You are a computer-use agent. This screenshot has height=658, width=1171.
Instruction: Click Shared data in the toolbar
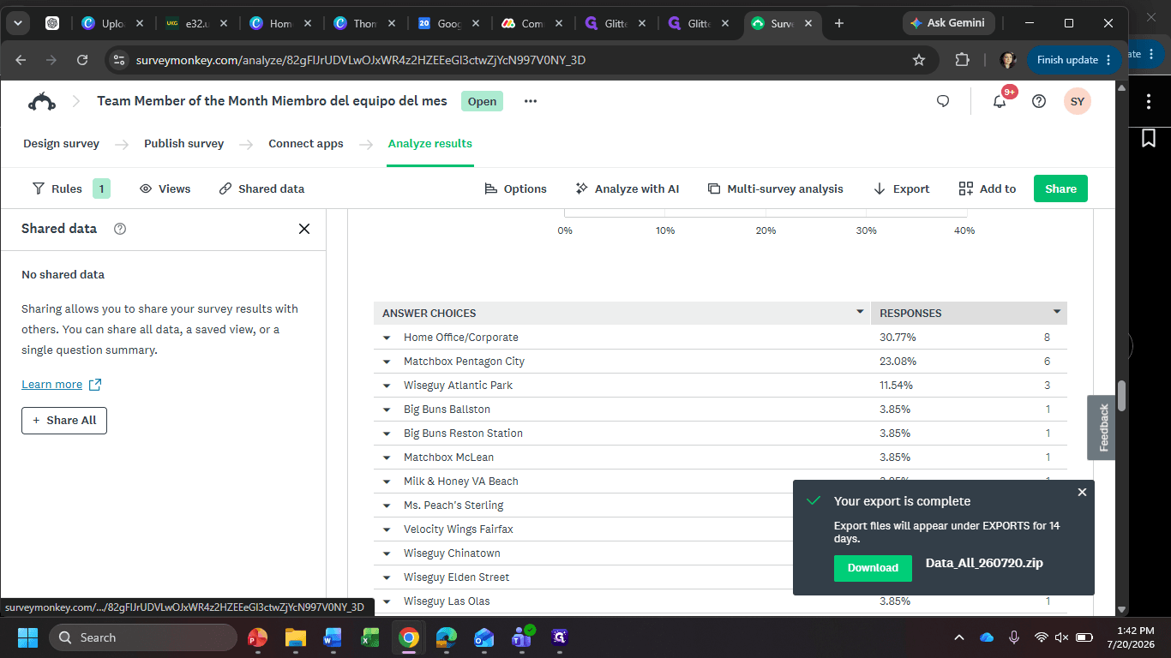[261, 188]
